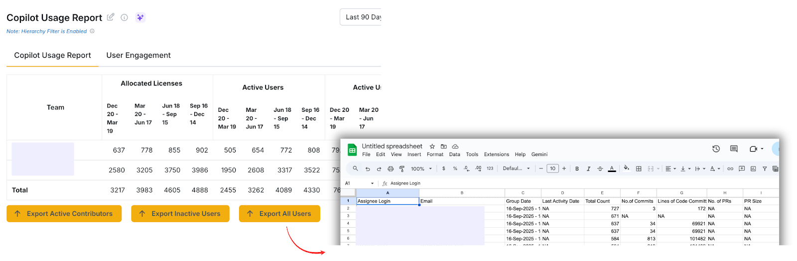Toggle bold formatting in spreadsheet

click(x=577, y=169)
